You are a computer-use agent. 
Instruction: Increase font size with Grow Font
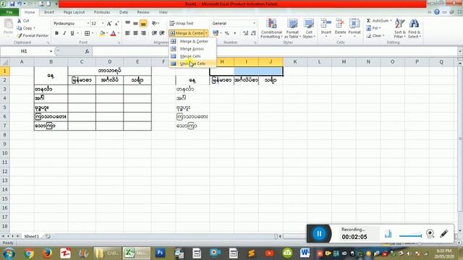(109, 23)
